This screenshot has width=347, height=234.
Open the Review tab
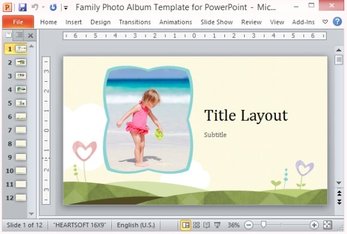point(251,22)
